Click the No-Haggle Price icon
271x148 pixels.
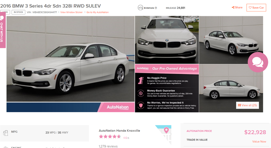(141, 81)
